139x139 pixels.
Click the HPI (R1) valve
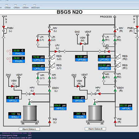(104, 76)
